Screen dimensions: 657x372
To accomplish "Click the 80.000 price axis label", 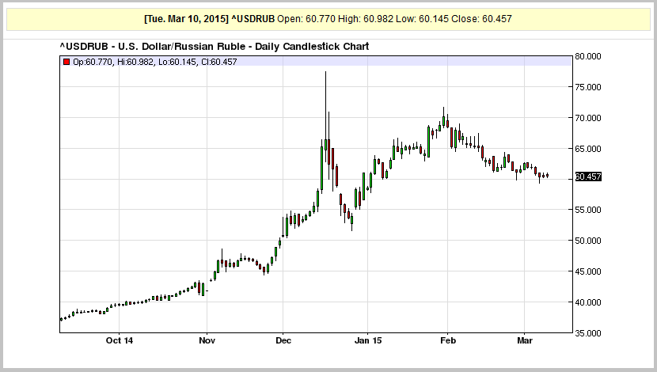I will point(588,56).
